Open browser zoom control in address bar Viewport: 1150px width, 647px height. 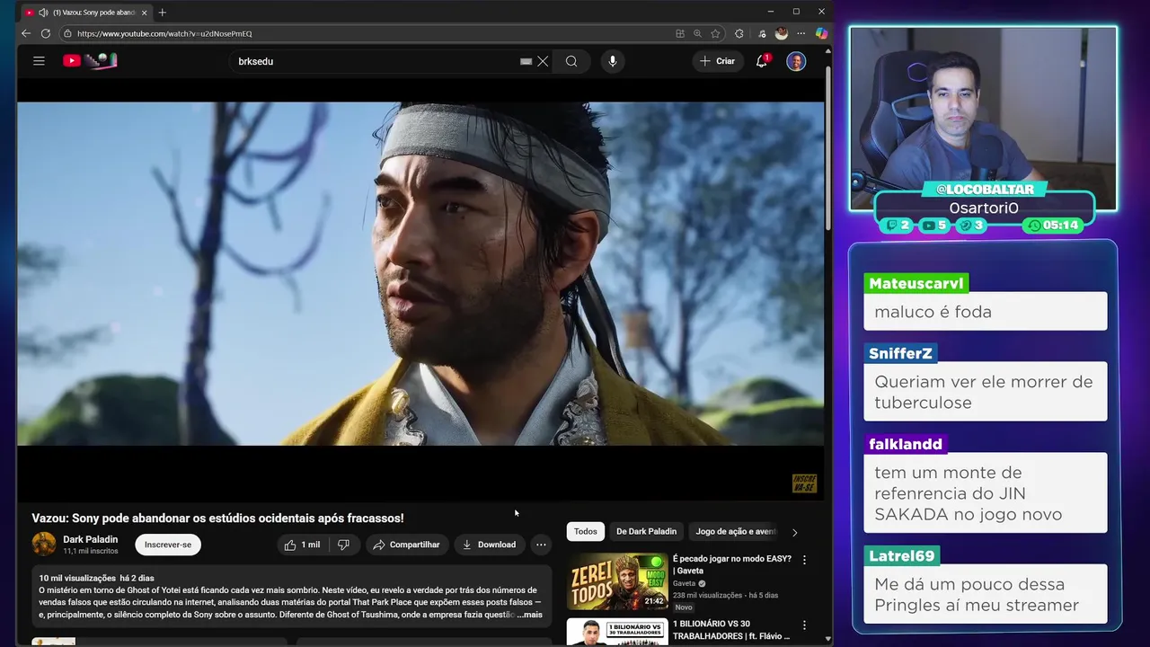click(698, 33)
